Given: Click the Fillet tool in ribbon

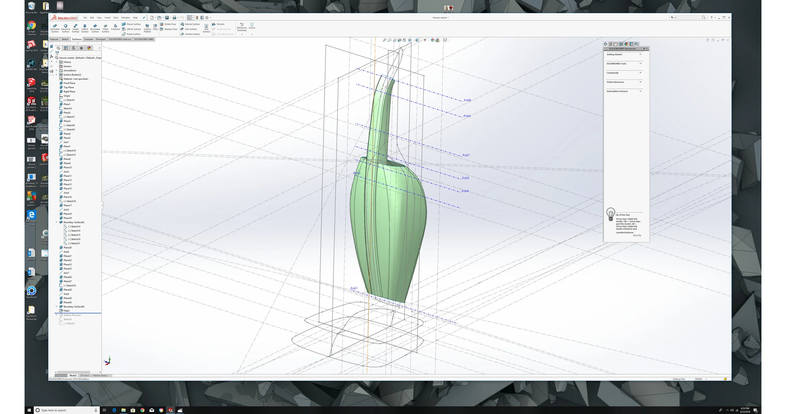Looking at the screenshot, I should [155, 27].
